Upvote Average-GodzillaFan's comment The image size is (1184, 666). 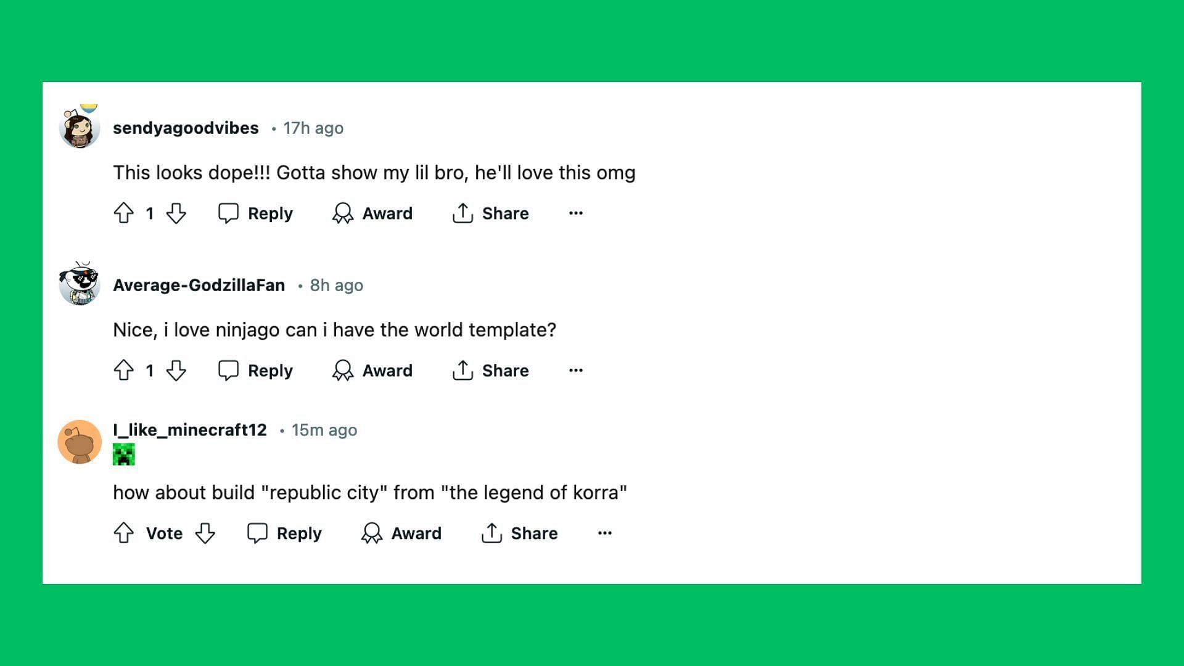pyautogui.click(x=124, y=371)
